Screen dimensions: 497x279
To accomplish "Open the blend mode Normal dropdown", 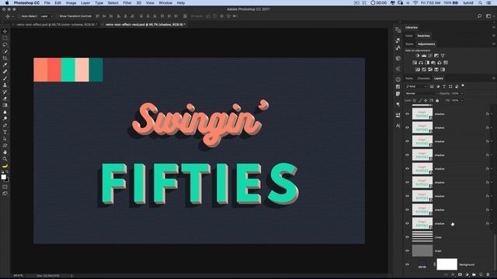I will [421, 94].
